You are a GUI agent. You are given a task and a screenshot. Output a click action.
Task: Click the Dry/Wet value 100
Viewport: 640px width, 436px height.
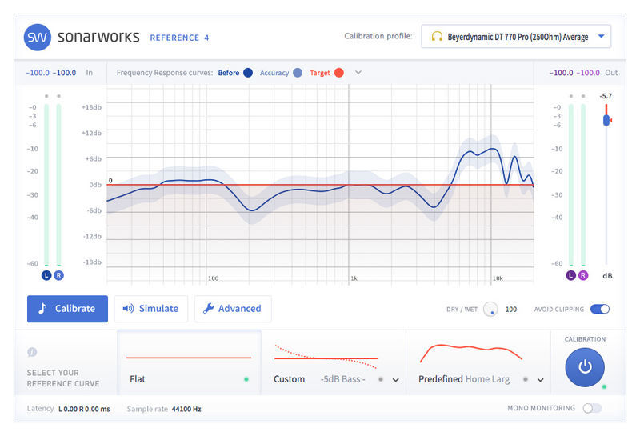coord(511,310)
